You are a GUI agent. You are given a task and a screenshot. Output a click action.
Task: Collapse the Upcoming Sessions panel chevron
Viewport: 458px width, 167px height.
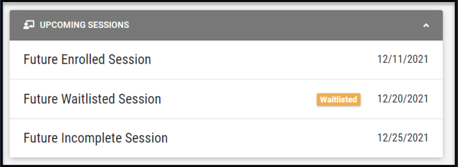[x=426, y=25]
